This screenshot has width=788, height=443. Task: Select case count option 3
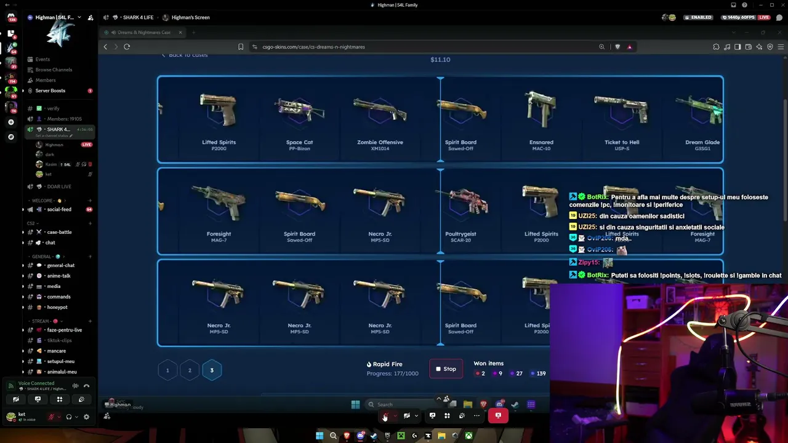point(212,370)
